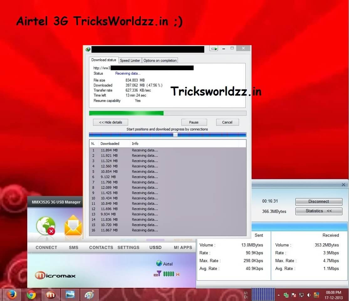Click the sent volume 13.0MBytes
Screen dimensions: 349x301
pyautogui.click(x=252, y=245)
